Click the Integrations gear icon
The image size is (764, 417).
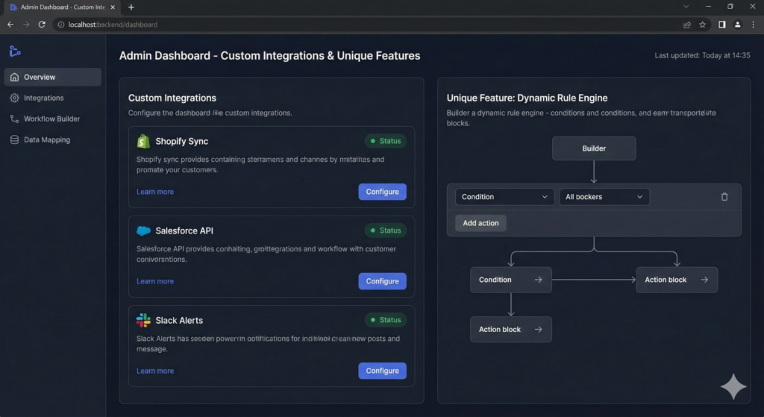pyautogui.click(x=15, y=98)
